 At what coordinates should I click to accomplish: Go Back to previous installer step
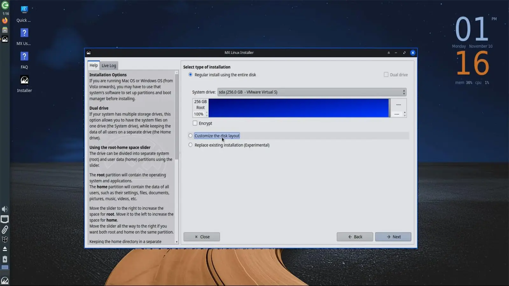pos(355,237)
